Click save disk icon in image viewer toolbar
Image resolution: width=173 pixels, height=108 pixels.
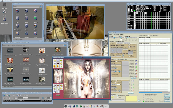point(58,60)
